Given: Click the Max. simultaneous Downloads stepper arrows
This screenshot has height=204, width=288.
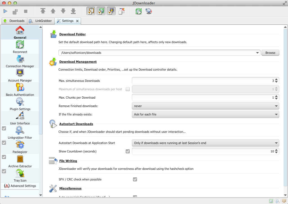Looking at the screenshot, I should 276,81.
